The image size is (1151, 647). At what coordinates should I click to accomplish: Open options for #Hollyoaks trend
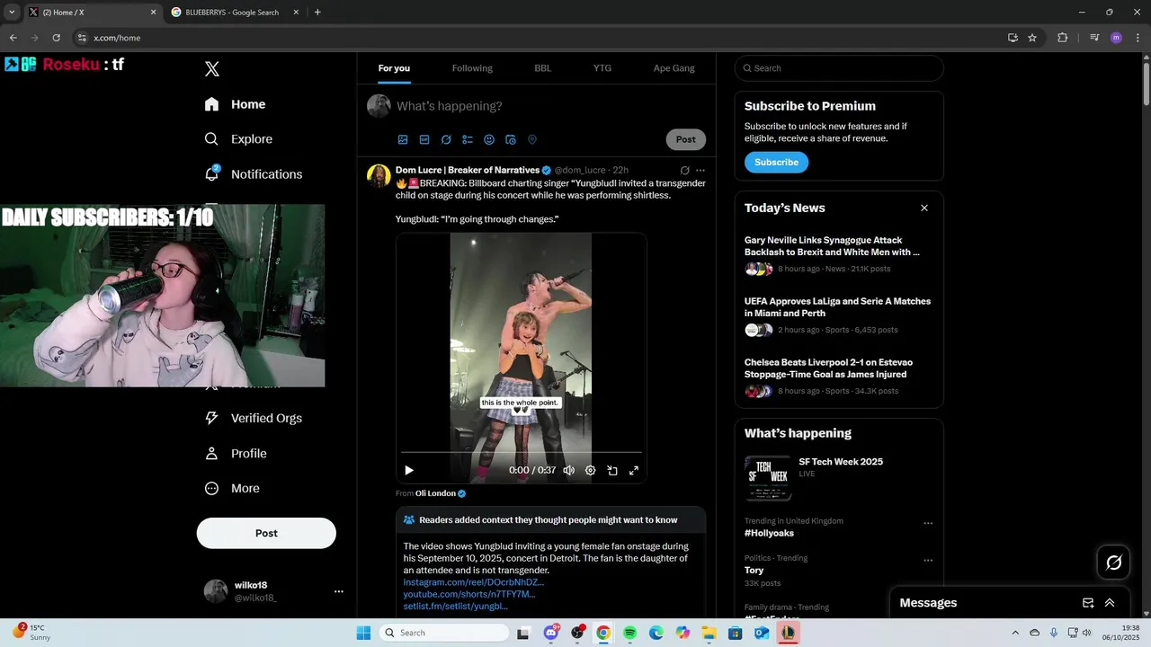928,523
